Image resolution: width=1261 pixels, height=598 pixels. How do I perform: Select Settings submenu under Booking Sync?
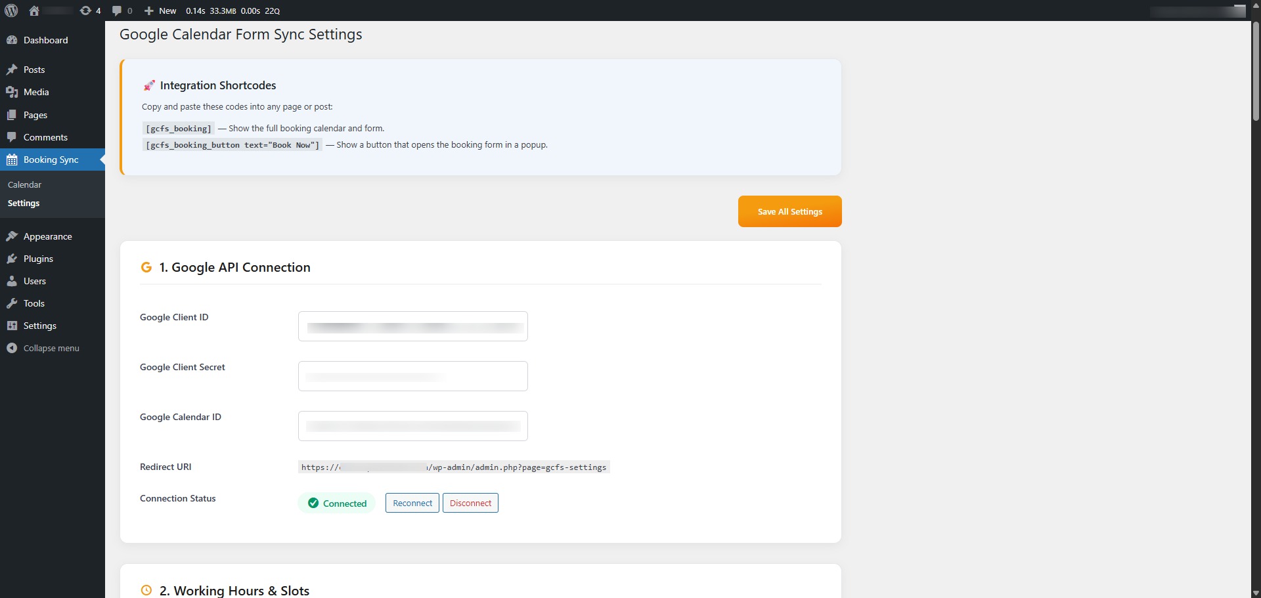[24, 203]
